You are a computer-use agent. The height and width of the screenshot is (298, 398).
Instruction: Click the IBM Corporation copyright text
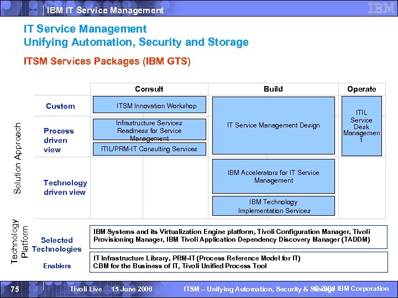point(352,289)
